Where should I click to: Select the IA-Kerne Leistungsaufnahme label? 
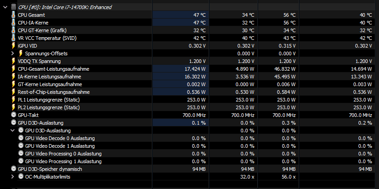point(50,77)
